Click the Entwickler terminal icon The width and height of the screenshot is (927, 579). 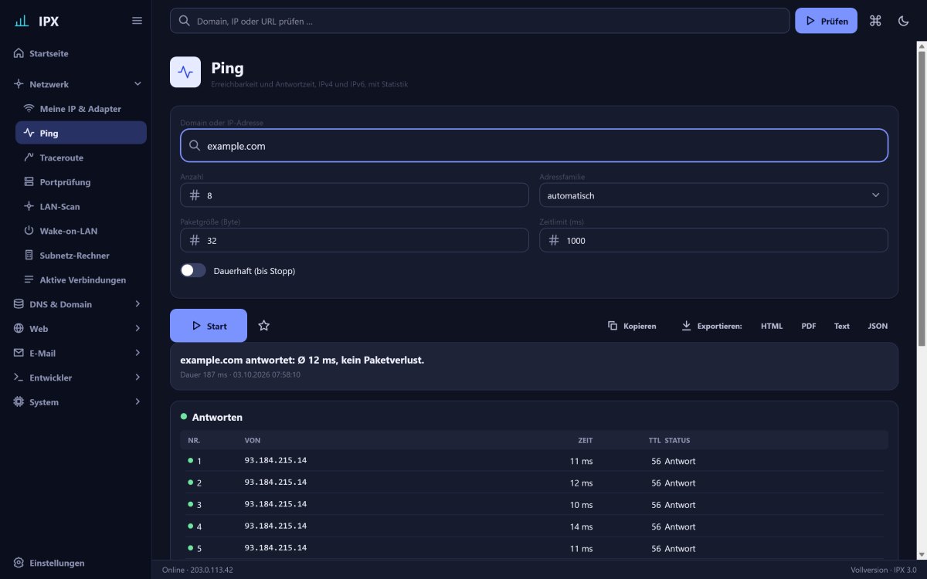pyautogui.click(x=19, y=378)
